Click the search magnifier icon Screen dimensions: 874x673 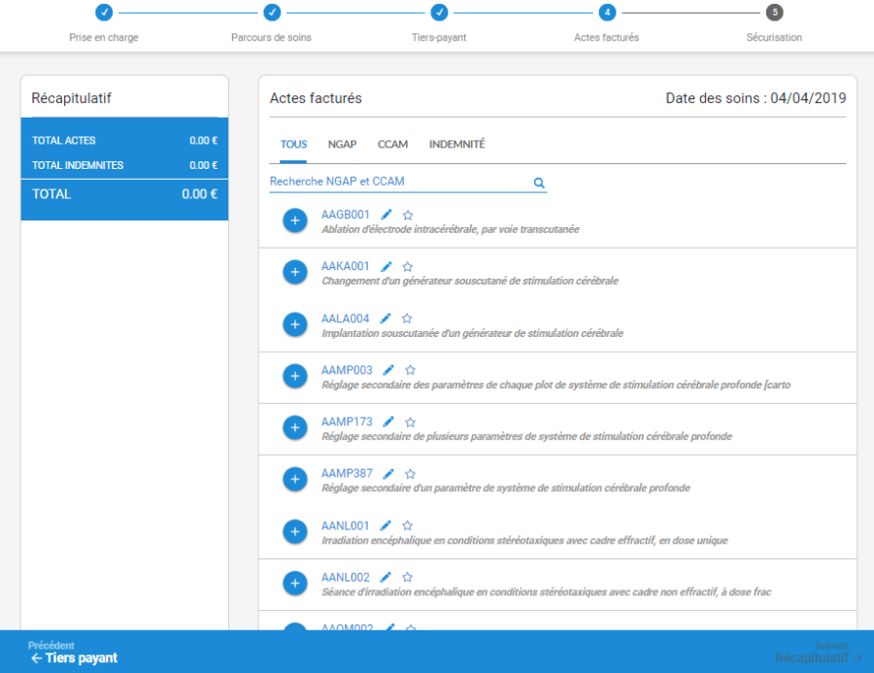coord(539,183)
